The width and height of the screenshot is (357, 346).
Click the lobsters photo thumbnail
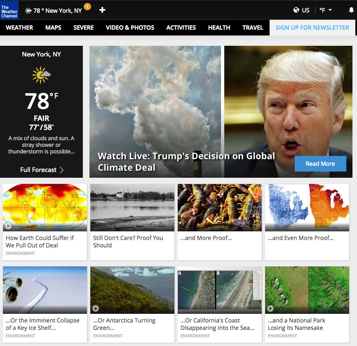click(x=220, y=207)
